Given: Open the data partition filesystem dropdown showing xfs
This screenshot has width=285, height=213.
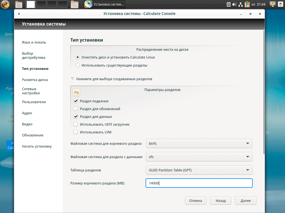Looking at the screenshot, I should (199, 157).
